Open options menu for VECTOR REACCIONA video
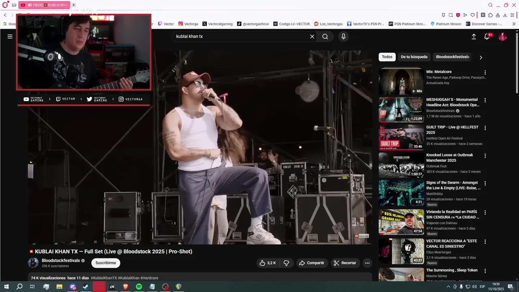Viewport: 519px width, 292px height. click(x=485, y=242)
